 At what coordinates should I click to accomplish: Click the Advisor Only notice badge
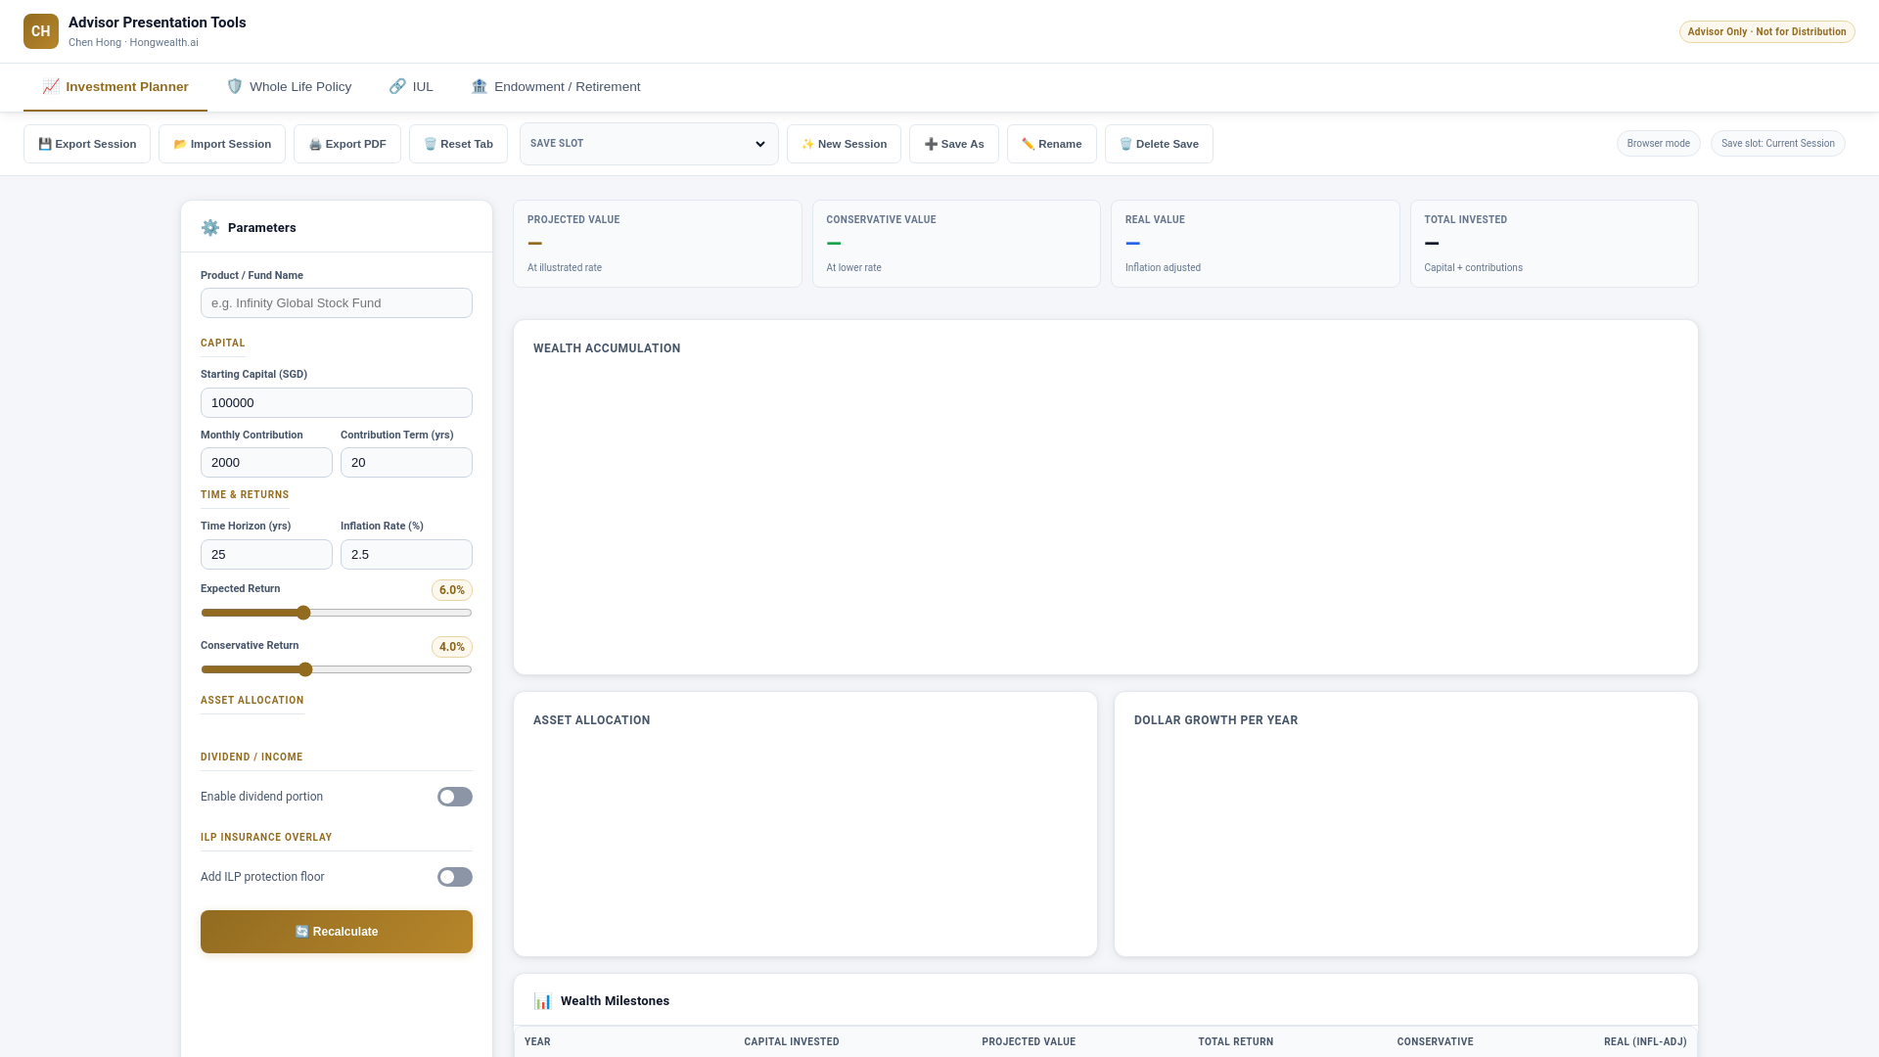pos(1766,31)
